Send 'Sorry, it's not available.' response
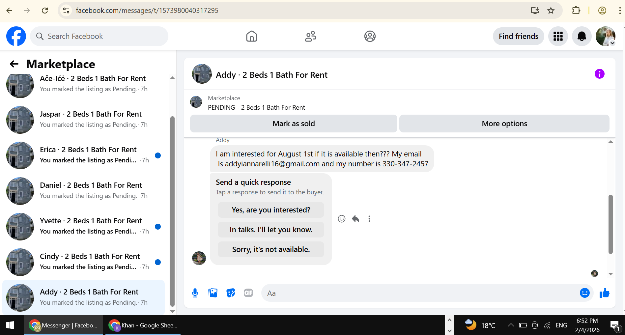This screenshot has height=335, width=625. [271, 249]
